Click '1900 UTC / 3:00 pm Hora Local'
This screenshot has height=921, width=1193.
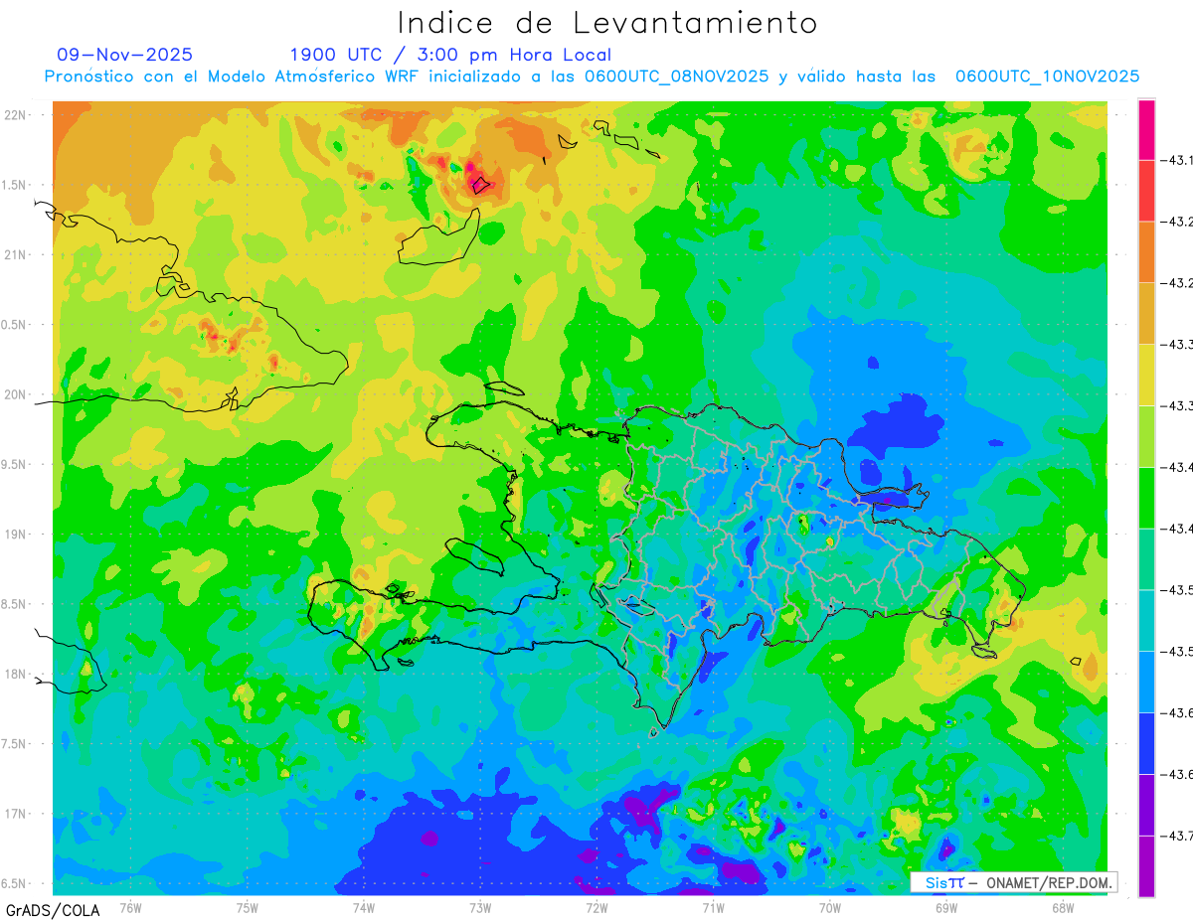(x=450, y=56)
